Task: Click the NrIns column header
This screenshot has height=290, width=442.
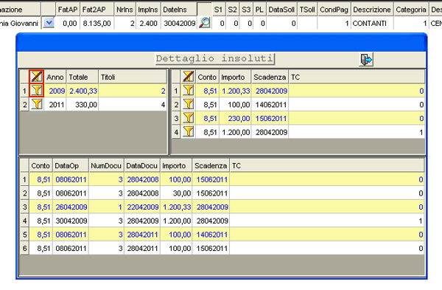Action: pyautogui.click(x=125, y=10)
